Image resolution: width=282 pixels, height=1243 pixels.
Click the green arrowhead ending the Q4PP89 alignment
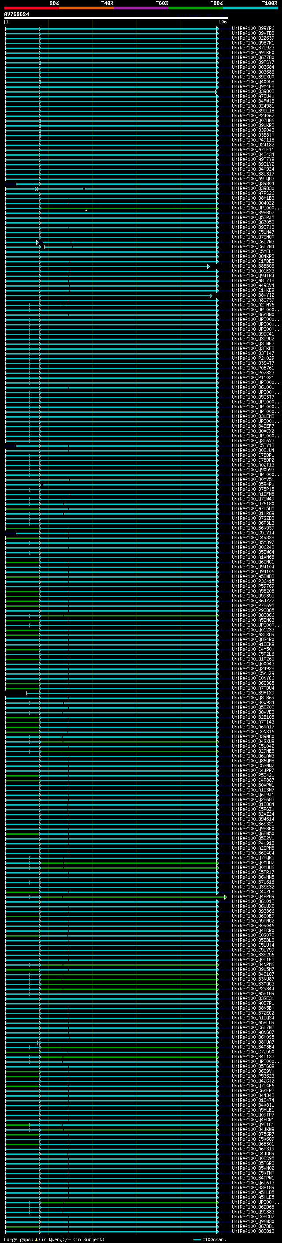[225, 897]
